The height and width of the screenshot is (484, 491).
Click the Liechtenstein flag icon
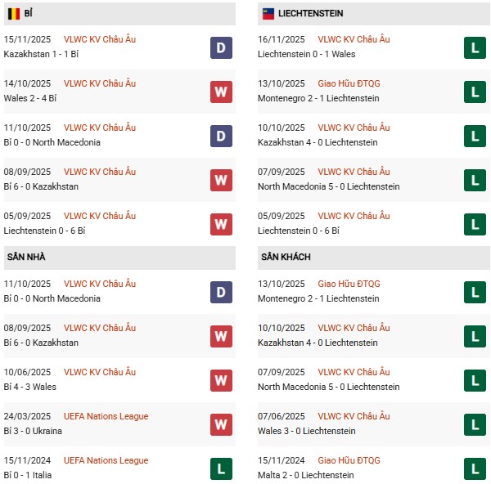[x=267, y=14]
